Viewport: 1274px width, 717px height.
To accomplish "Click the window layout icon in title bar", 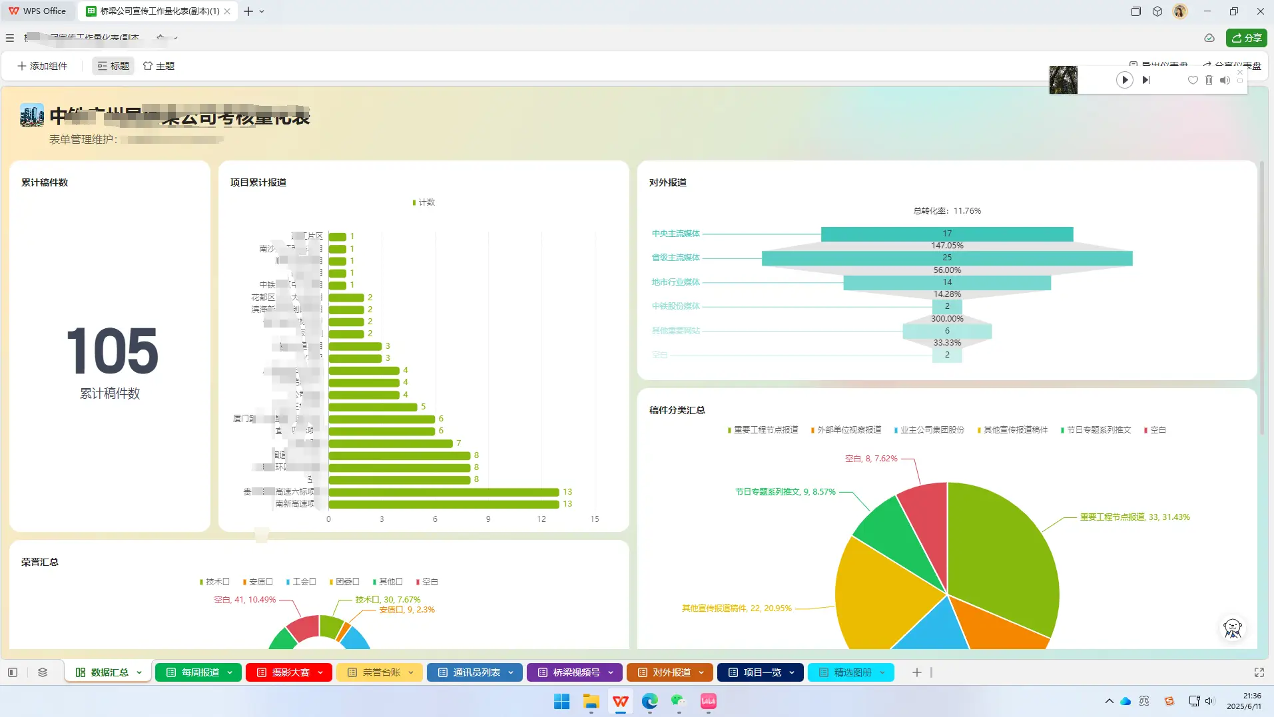I will pos(1136,11).
